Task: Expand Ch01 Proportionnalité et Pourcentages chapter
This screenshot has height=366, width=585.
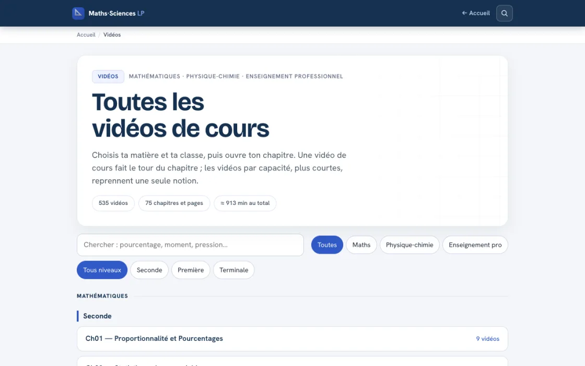Action: 292,339
